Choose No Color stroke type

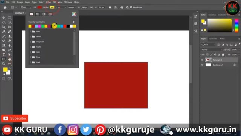click(x=32, y=14)
